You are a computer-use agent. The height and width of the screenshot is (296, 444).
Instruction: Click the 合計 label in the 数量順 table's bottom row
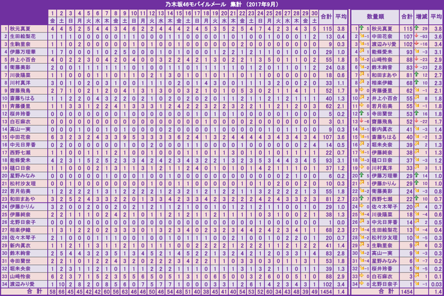(x=386, y=291)
